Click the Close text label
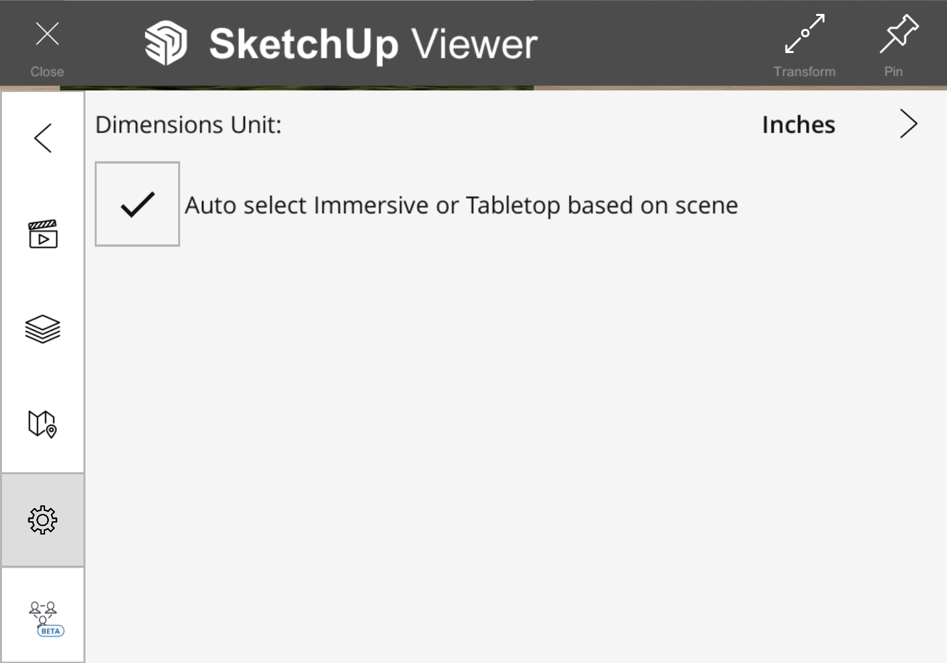 click(x=47, y=72)
